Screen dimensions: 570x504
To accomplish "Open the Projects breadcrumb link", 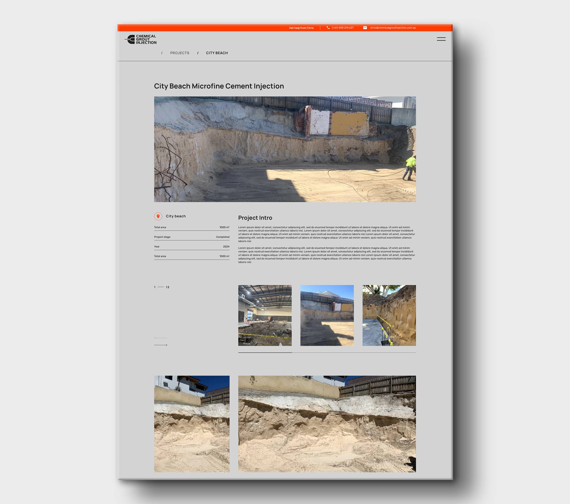I will point(179,53).
